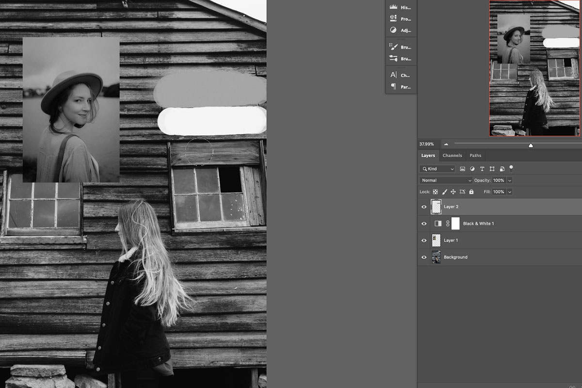Hide the Black & White 1 adjustment layer
582x388 pixels.
pyautogui.click(x=424, y=223)
